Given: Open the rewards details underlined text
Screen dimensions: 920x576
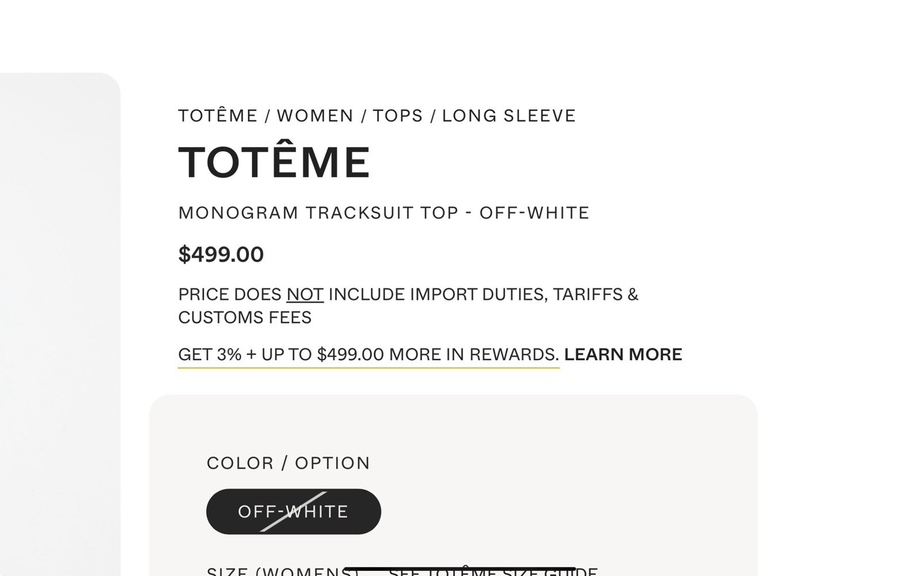Looking at the screenshot, I should [x=368, y=354].
